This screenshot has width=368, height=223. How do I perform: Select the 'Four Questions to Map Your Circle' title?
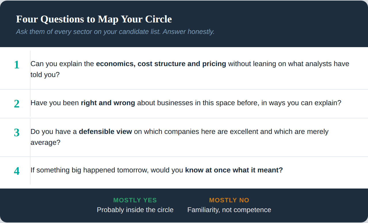coord(94,19)
